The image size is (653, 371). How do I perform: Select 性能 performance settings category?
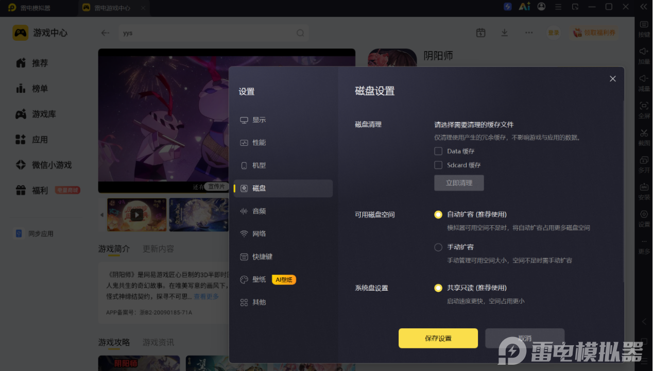pyautogui.click(x=283, y=142)
